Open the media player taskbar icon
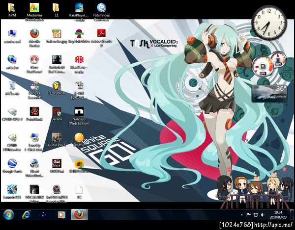 click(x=61, y=215)
